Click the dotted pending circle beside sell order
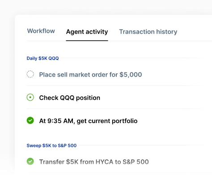212x179 pixels. coord(30,74)
